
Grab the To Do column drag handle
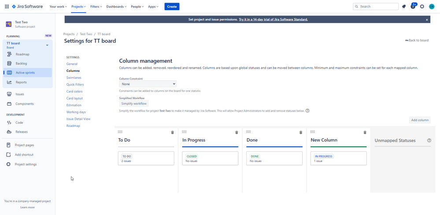[120, 132]
